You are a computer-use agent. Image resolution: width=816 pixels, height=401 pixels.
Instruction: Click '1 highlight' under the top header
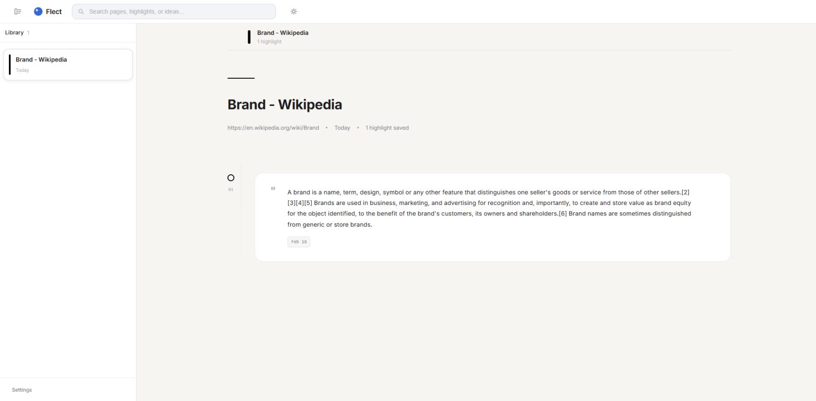pyautogui.click(x=269, y=42)
